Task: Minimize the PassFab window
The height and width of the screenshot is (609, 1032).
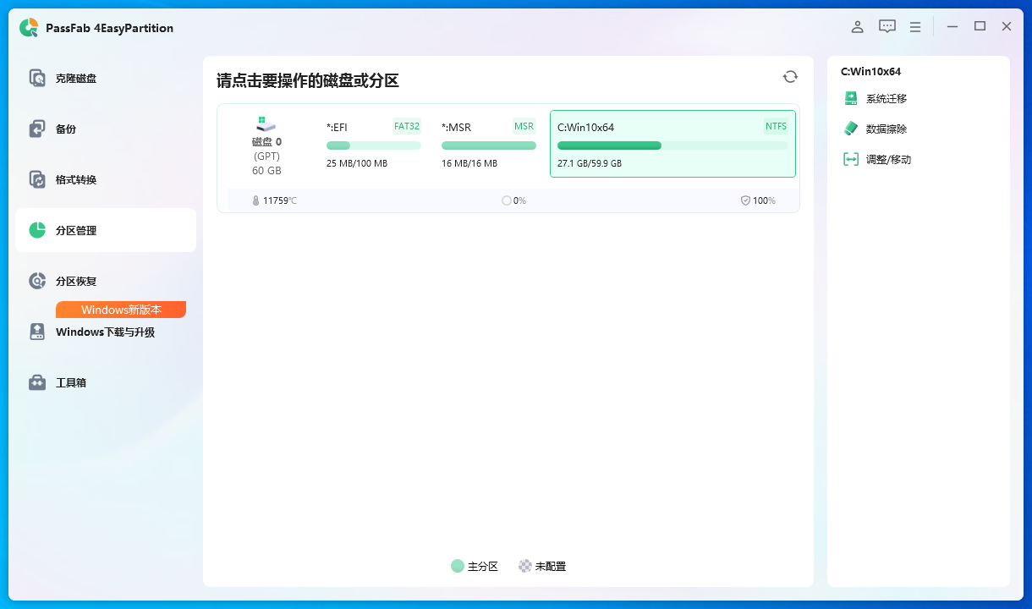Action: pos(953,26)
